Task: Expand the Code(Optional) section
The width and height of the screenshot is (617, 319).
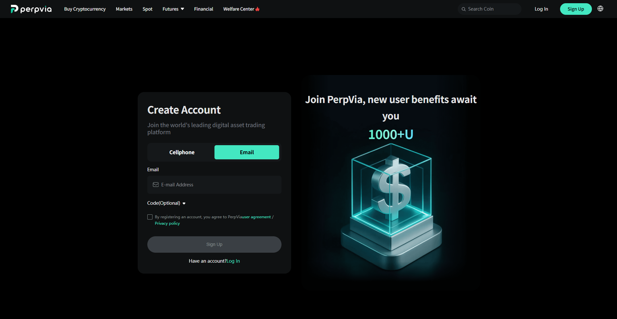Action: coord(166,203)
